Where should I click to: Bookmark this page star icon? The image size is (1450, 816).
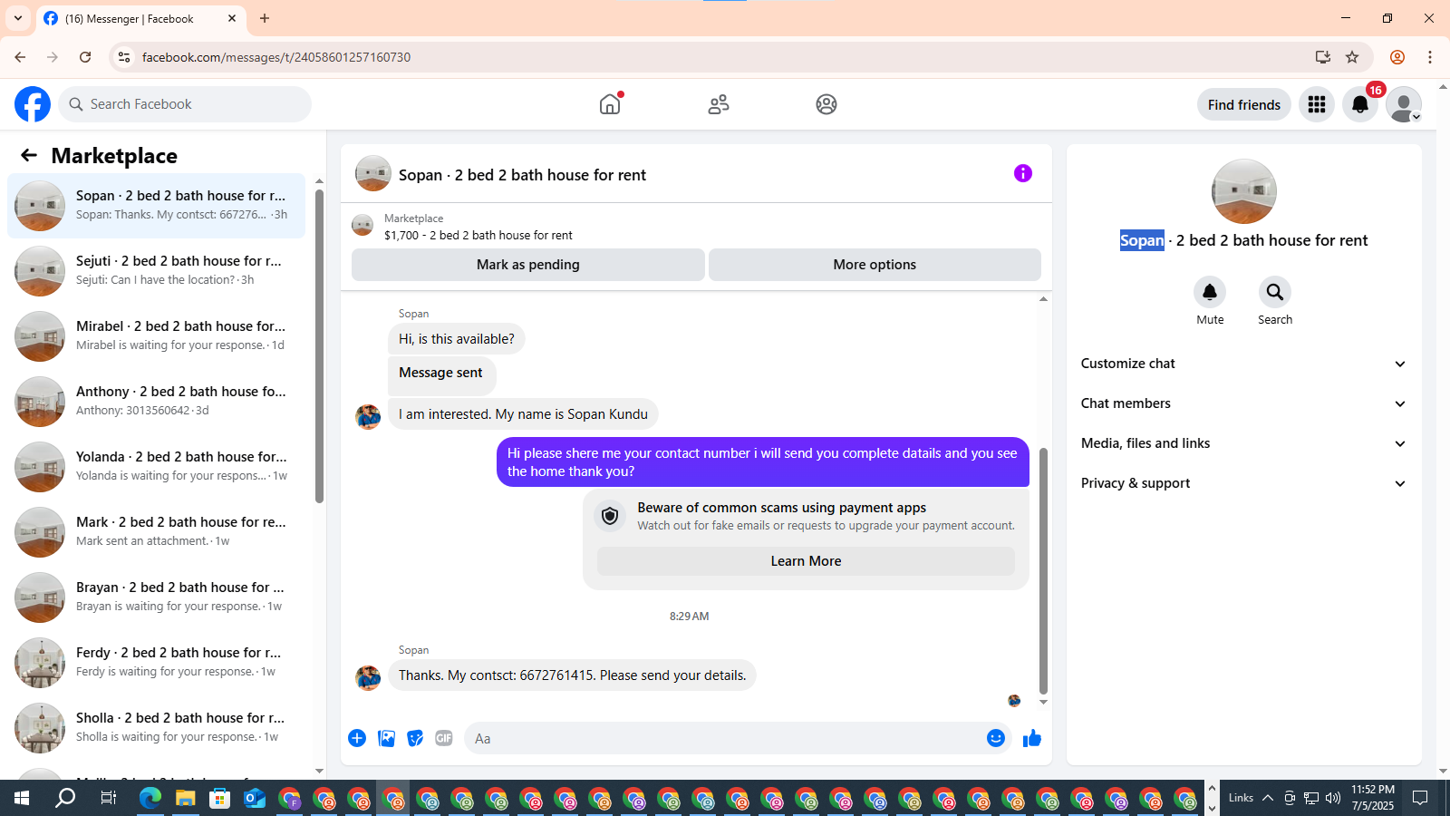1352,57
